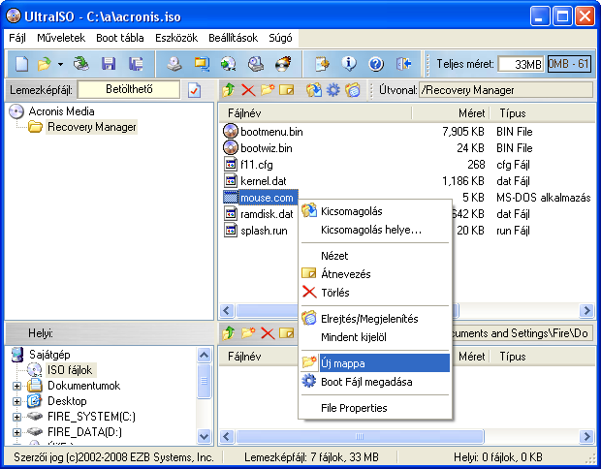Open the Műveletek menu

point(61,38)
